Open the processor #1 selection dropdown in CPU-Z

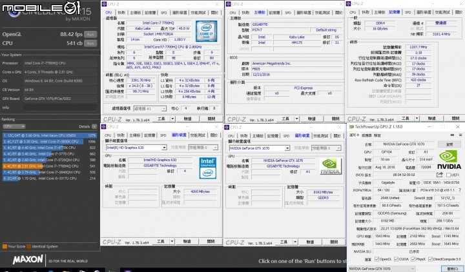[x=150, y=109]
